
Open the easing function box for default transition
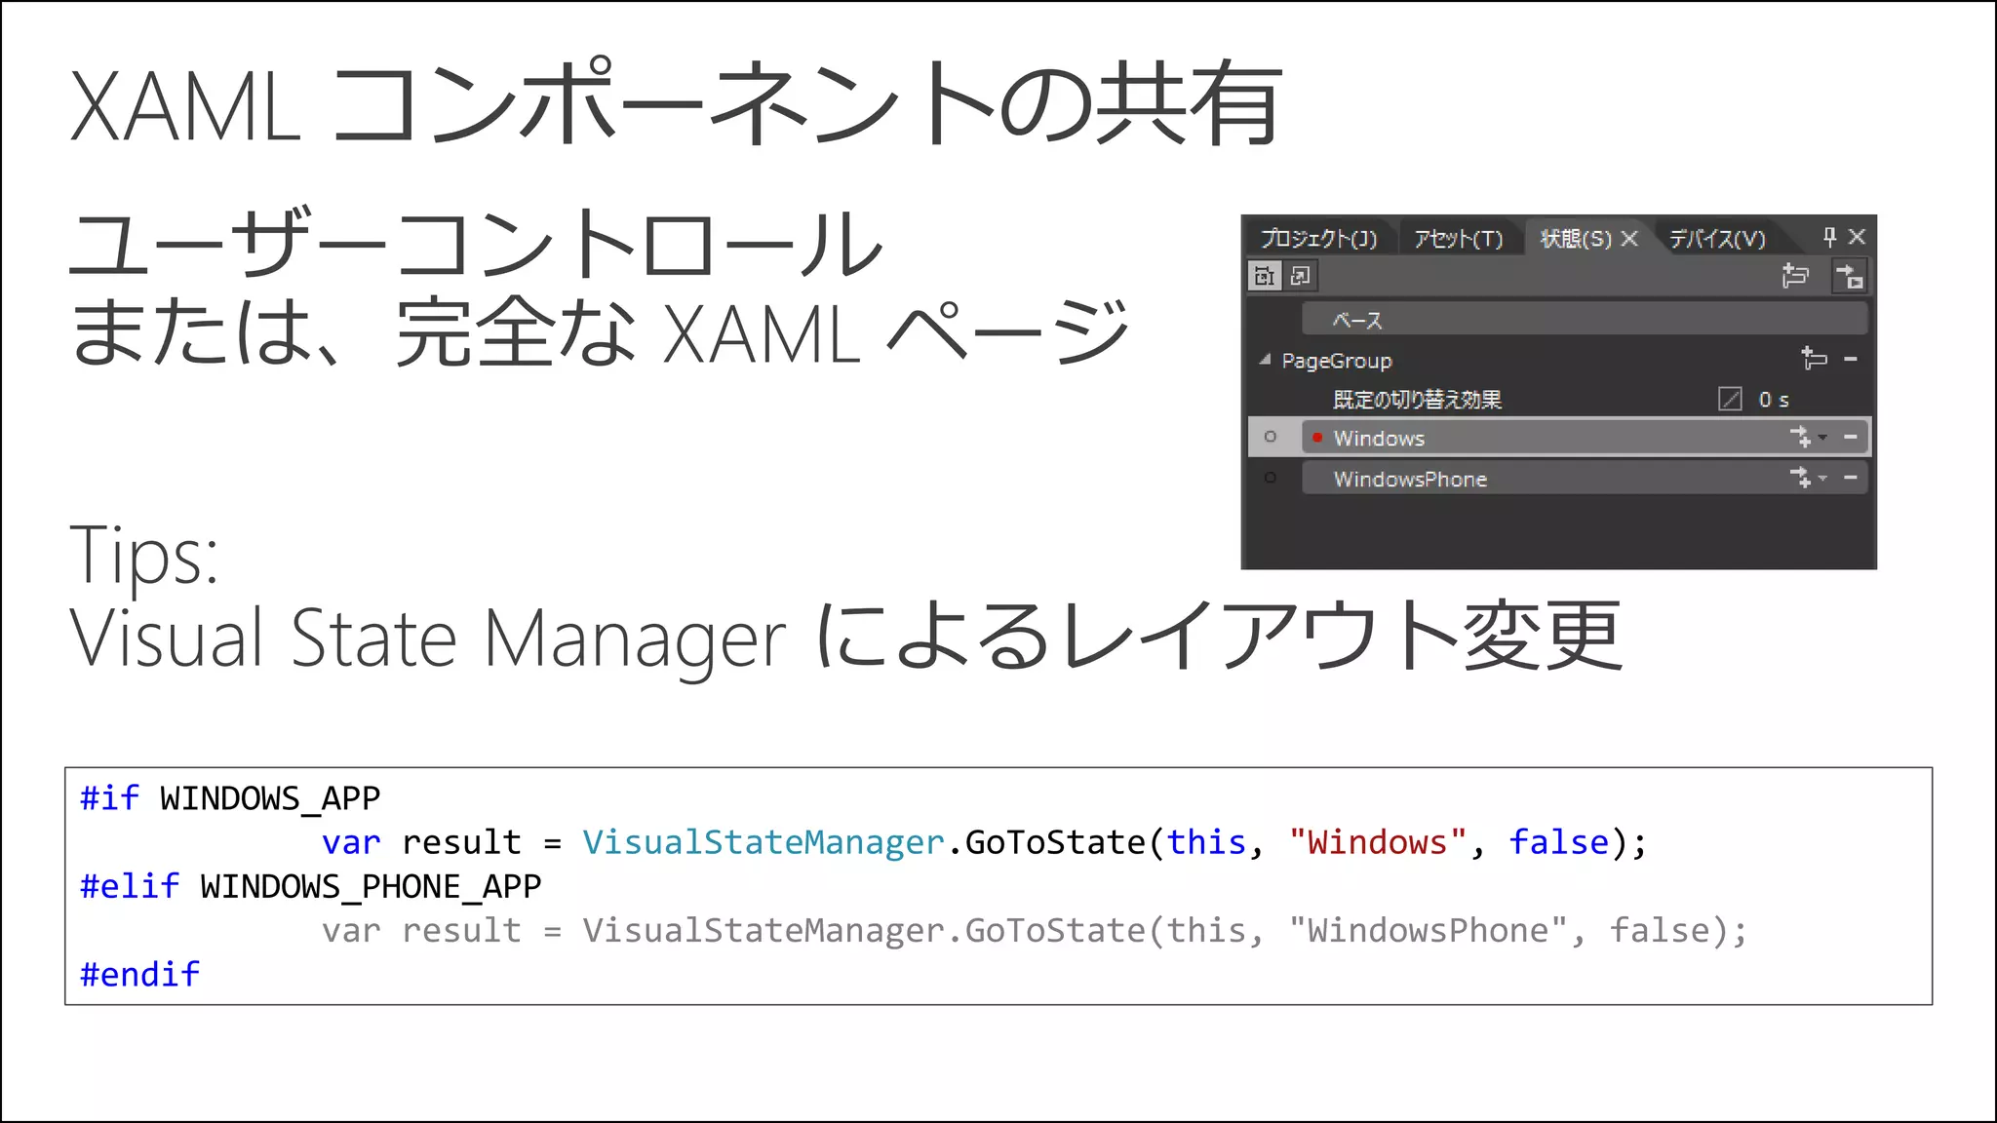1730,400
